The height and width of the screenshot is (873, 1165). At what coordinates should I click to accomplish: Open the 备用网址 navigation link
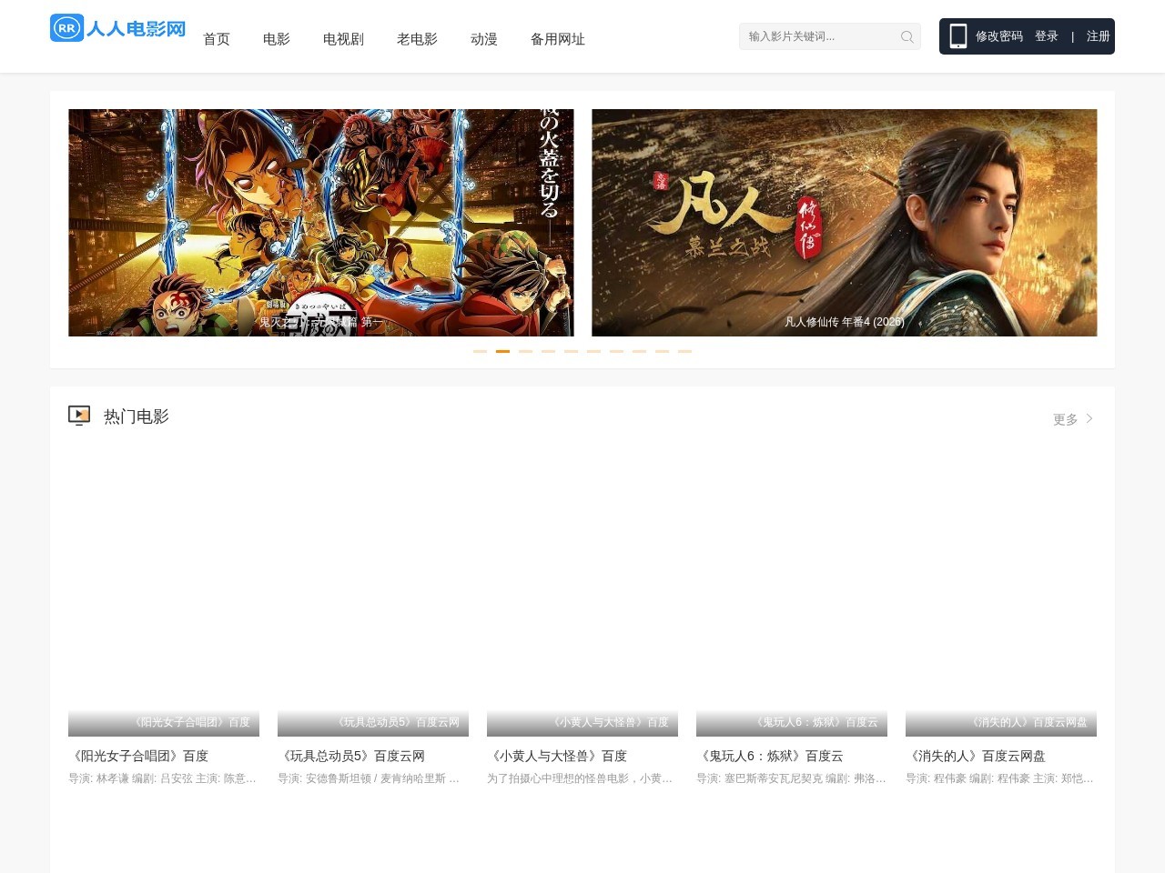click(x=558, y=39)
